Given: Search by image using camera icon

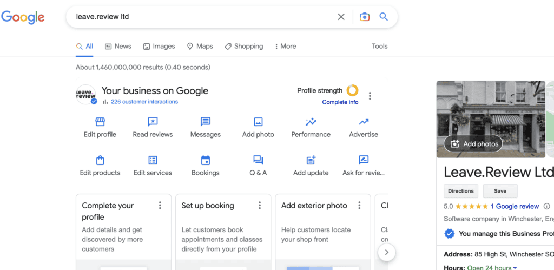Looking at the screenshot, I should (365, 17).
